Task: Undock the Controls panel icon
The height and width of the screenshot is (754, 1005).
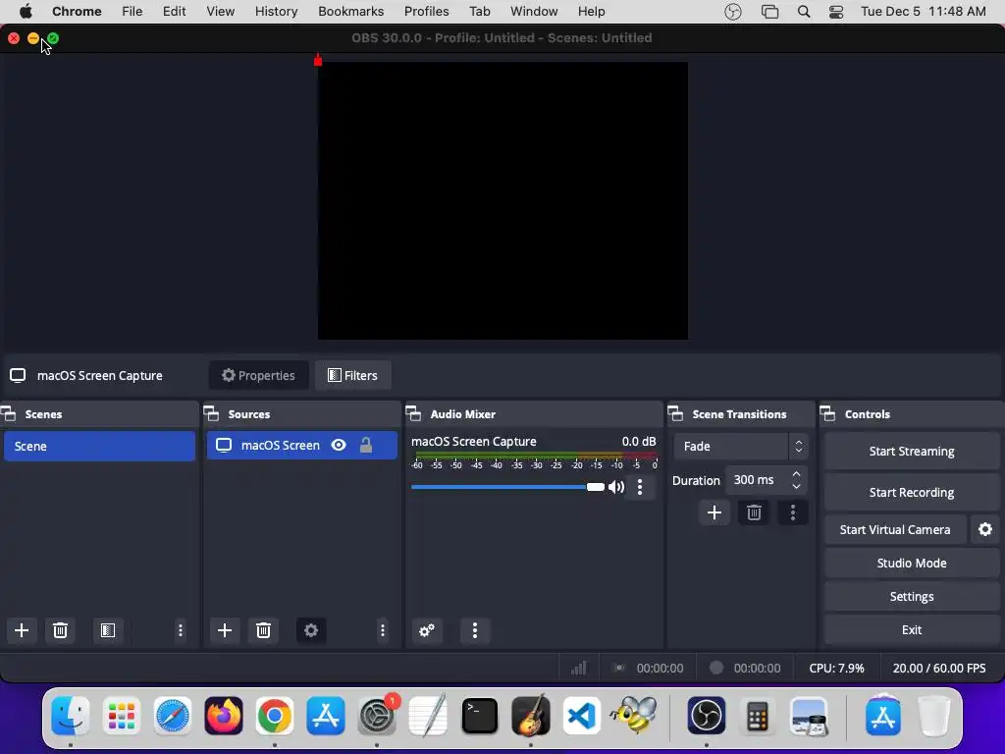Action: point(828,414)
